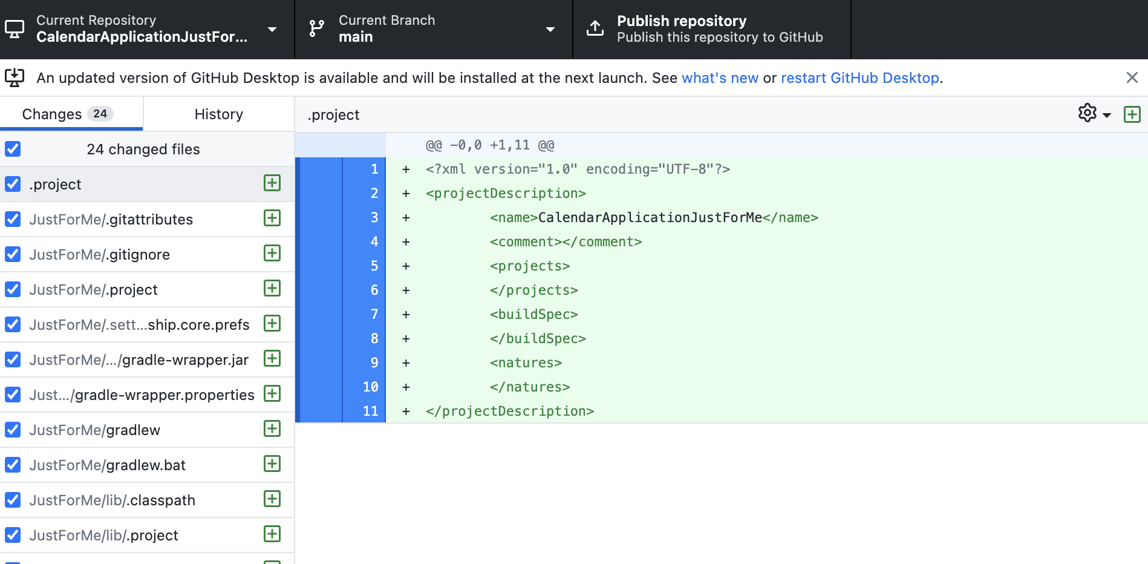This screenshot has width=1148, height=564.
Task: Select diff line 11 number gutter
Action: 364,412
